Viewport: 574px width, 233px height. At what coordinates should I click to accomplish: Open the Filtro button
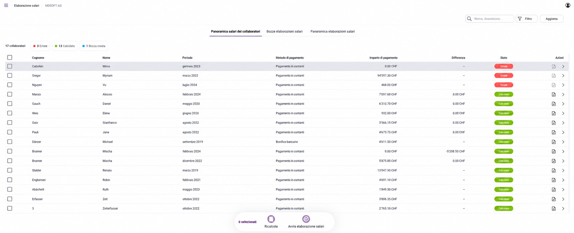click(x=526, y=19)
